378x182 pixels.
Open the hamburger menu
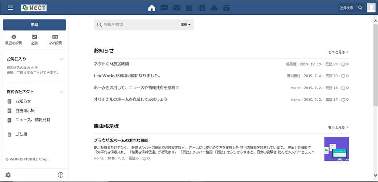coord(11,8)
